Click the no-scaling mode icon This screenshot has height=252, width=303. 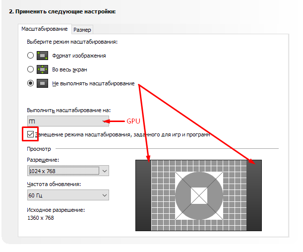click(42, 83)
